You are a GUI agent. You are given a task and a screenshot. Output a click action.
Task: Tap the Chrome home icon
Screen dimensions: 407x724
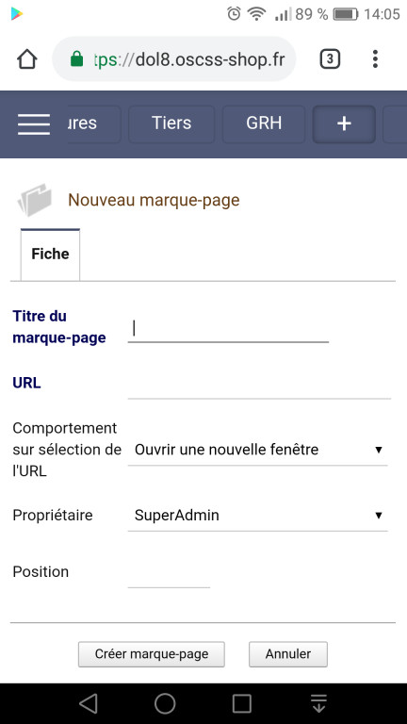(27, 59)
